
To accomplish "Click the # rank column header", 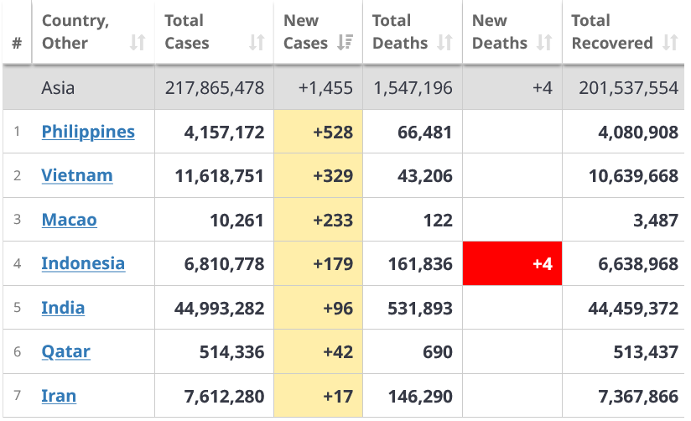I will click(17, 43).
